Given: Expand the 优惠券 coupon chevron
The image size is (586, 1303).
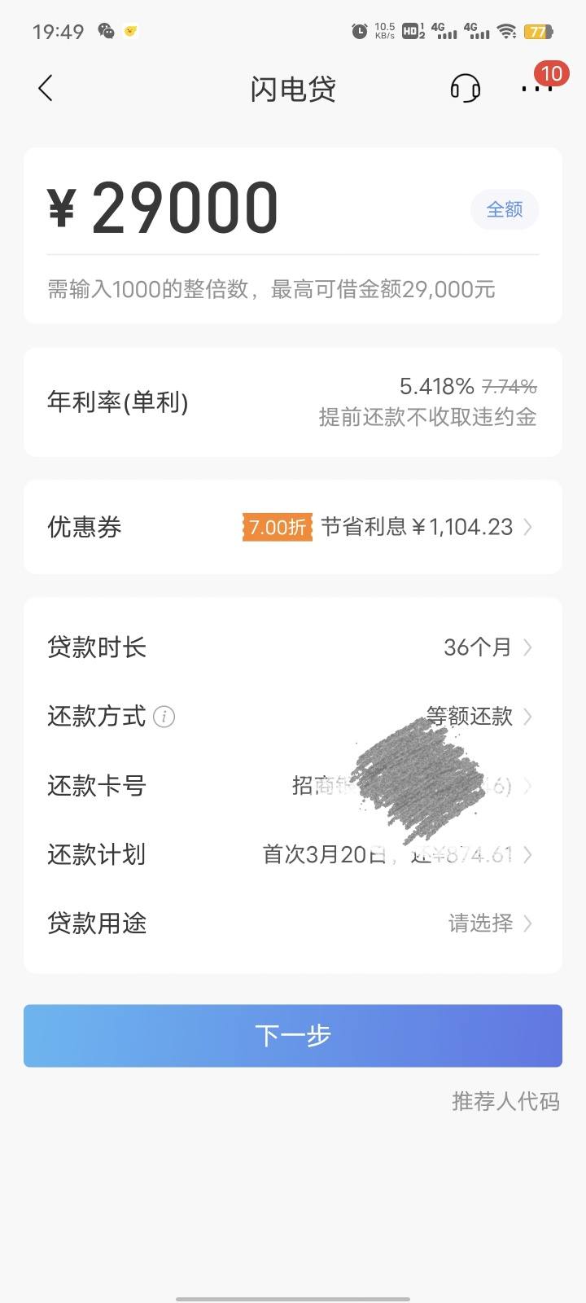Looking at the screenshot, I should pos(528,527).
